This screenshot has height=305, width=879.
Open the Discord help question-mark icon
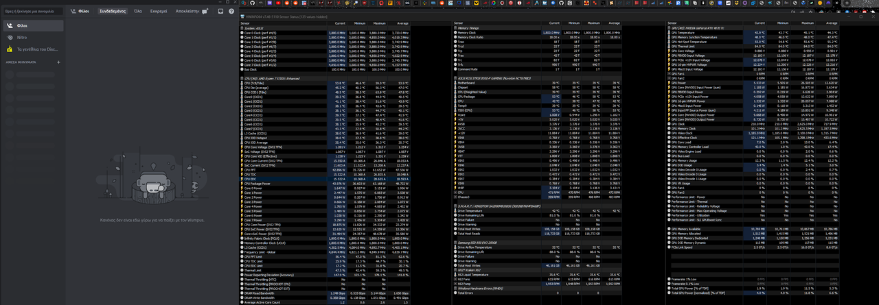tap(230, 12)
